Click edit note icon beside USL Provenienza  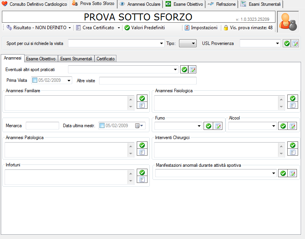click(x=295, y=43)
